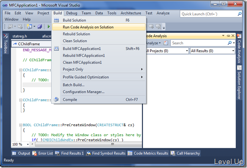The image size is (247, 168).
Task: Open the Toolbox side panel icon
Action: pyautogui.click(x=6, y=36)
